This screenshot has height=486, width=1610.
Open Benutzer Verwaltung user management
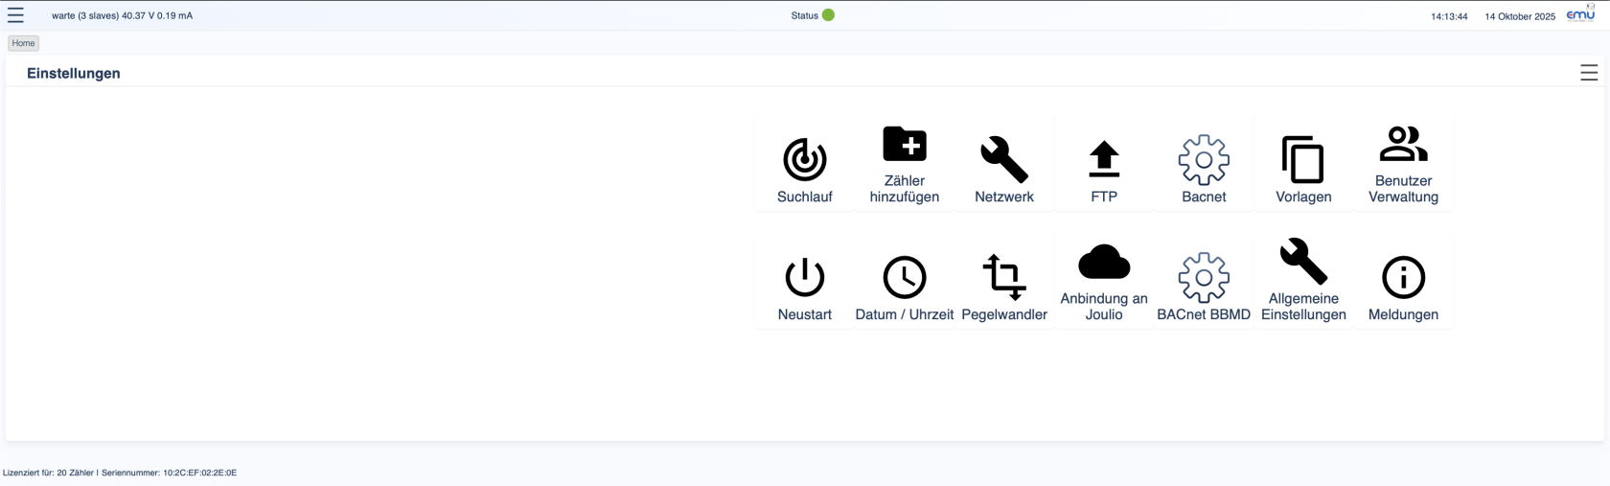pos(1403,145)
